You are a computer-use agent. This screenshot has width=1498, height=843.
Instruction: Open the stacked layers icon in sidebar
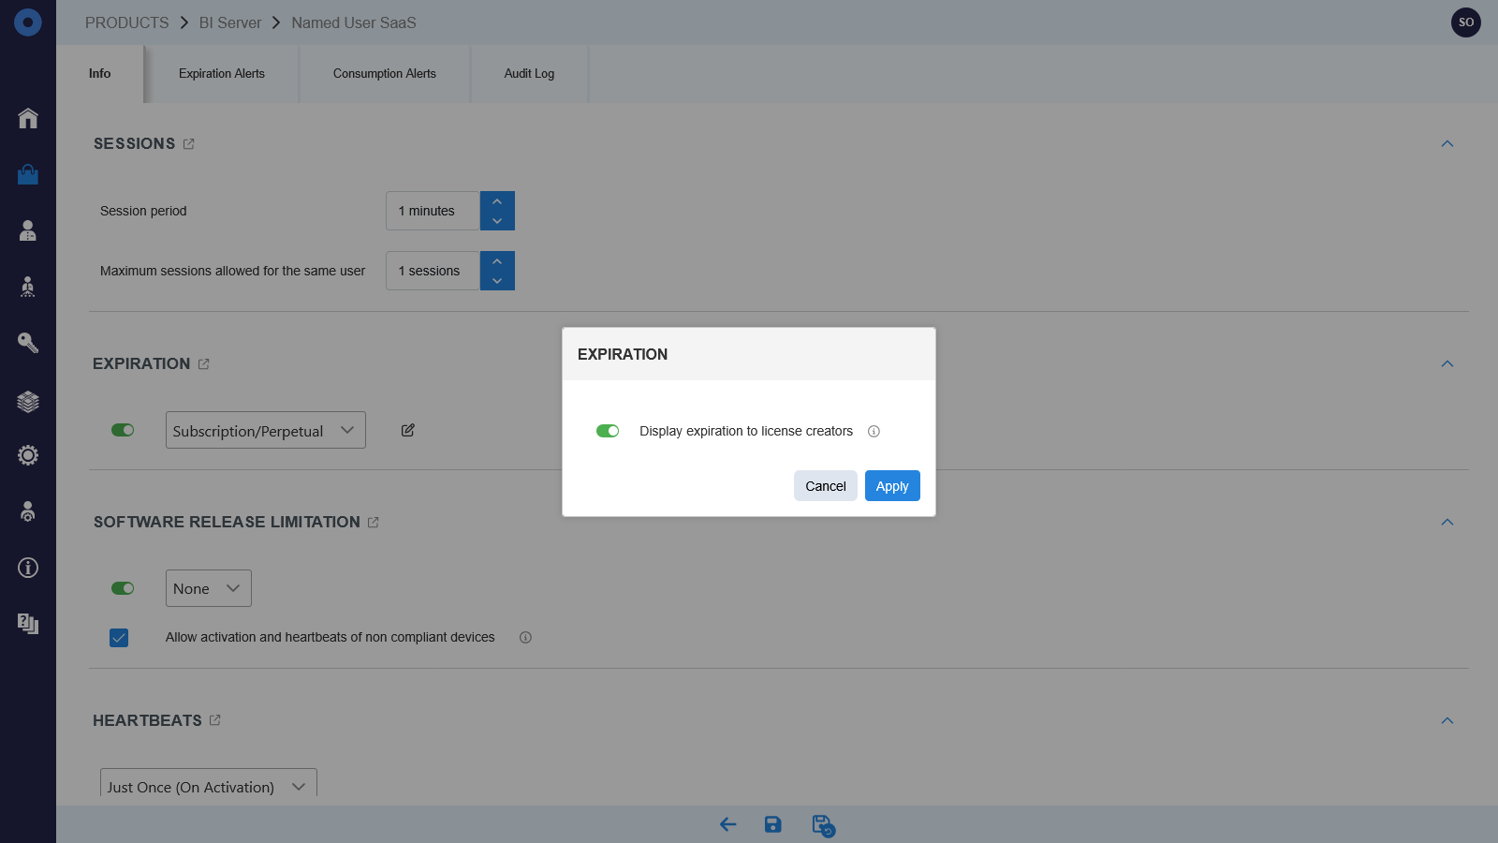28,401
